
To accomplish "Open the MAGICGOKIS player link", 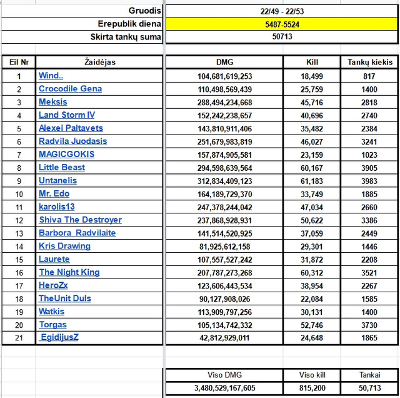I will (x=66, y=154).
